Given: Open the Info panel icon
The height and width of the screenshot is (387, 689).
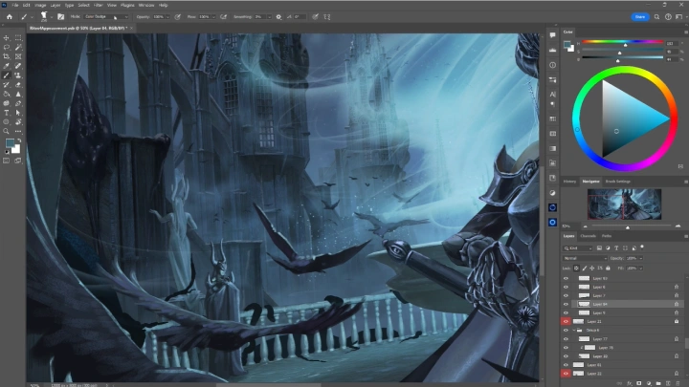Looking at the screenshot, I should tap(552, 65).
